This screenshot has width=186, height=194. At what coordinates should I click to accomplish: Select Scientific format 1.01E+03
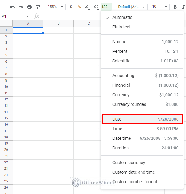[x=142, y=61]
